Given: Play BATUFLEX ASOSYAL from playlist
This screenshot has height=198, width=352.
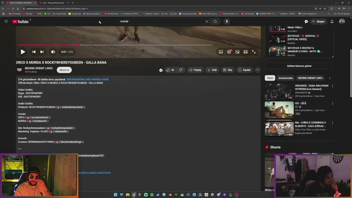Looking at the screenshot, I should pos(300,39).
